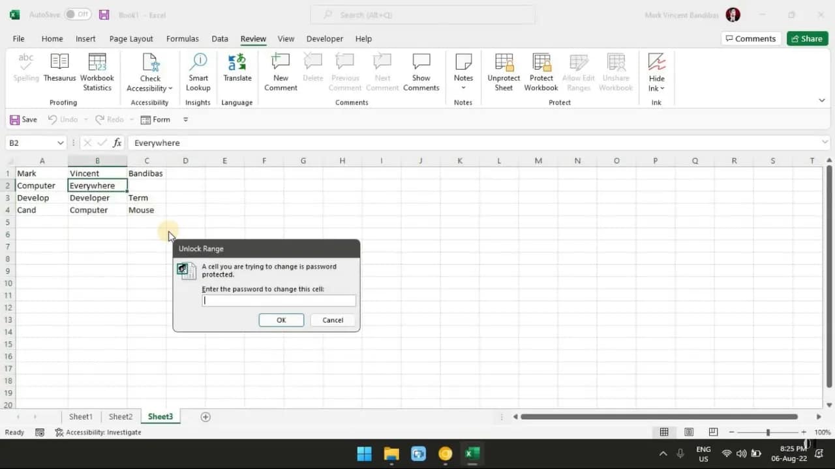Open the Form tool from Quick Access

155,119
